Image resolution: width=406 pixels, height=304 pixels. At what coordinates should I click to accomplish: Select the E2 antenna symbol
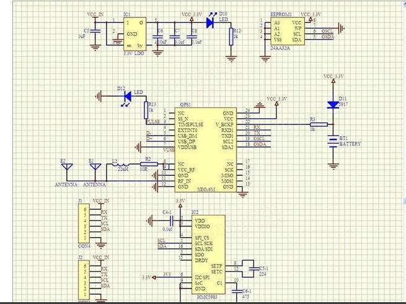tap(69, 169)
